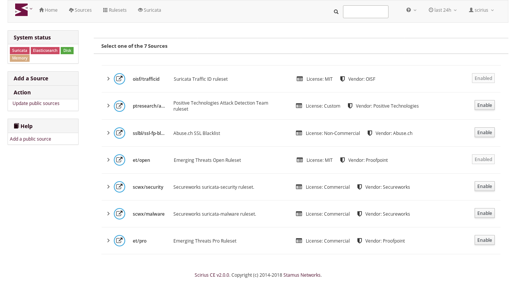Expand the sslbl/ssl-fp-bl source row
The height and width of the screenshot is (282, 516).
click(108, 133)
